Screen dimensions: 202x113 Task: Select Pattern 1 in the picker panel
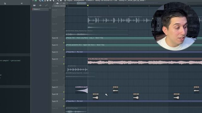[40, 9]
